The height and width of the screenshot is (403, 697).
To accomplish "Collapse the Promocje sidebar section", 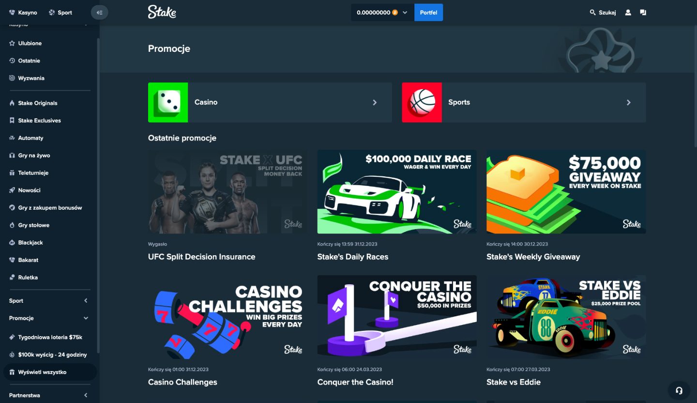I will point(49,318).
